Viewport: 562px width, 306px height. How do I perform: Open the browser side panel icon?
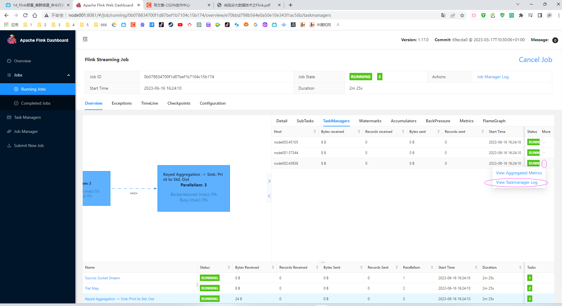tap(540, 15)
